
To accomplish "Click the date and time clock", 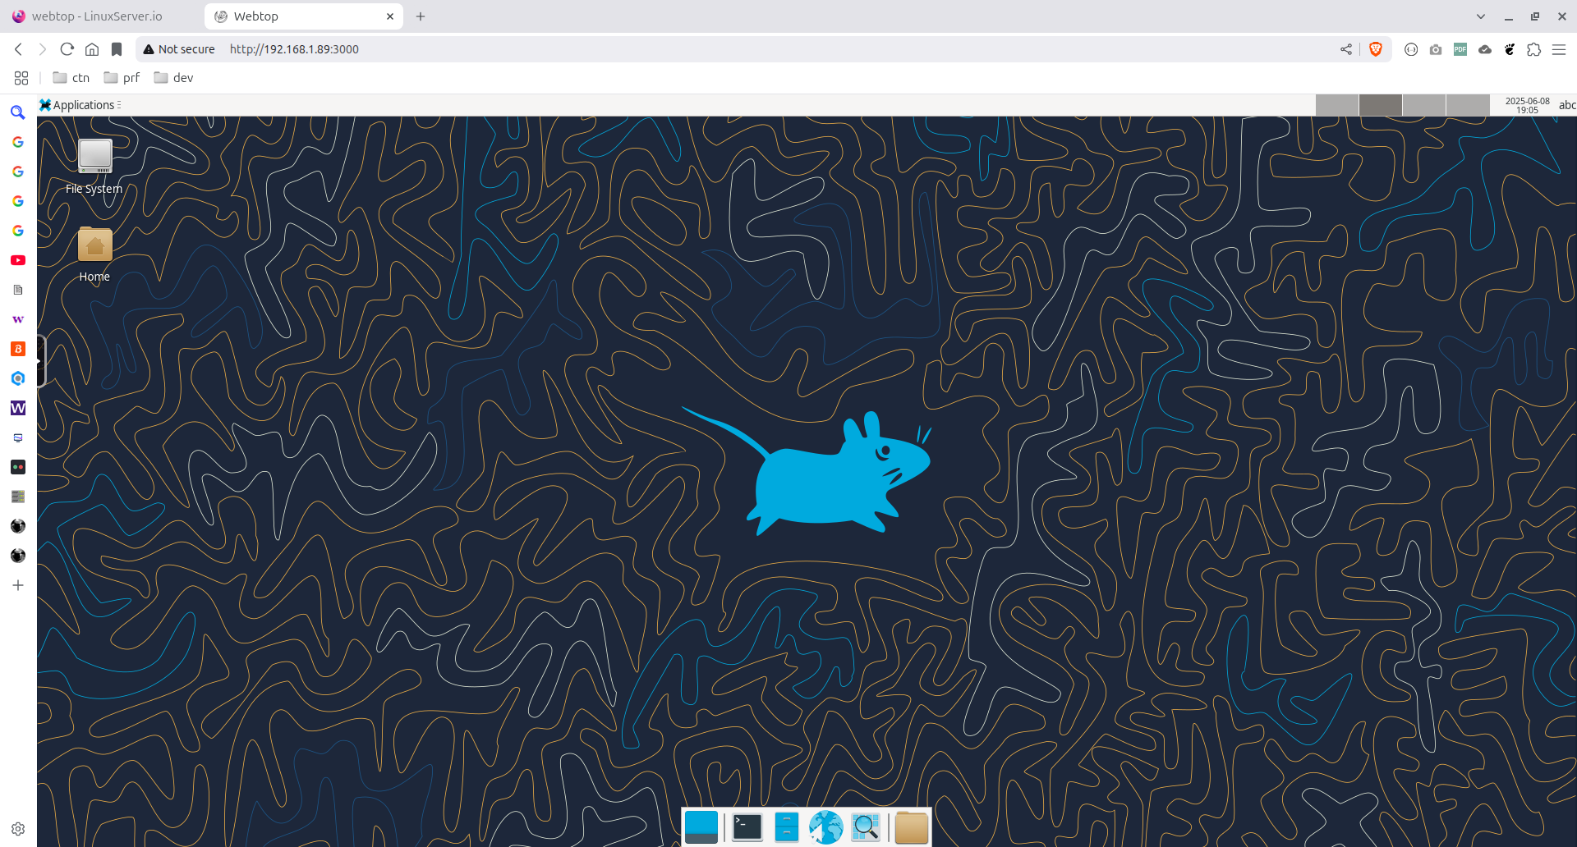I will pos(1527,105).
